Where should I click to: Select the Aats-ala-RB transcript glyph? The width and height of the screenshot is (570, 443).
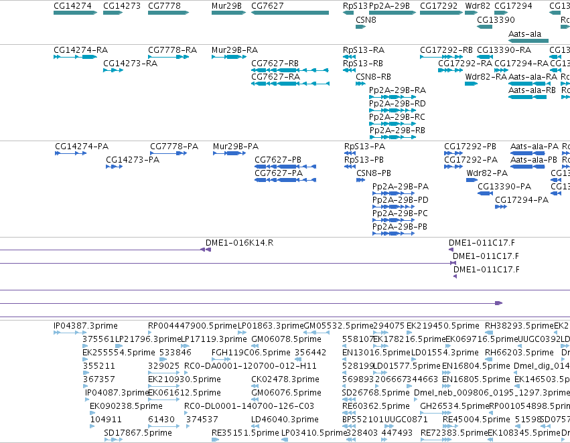[528, 97]
